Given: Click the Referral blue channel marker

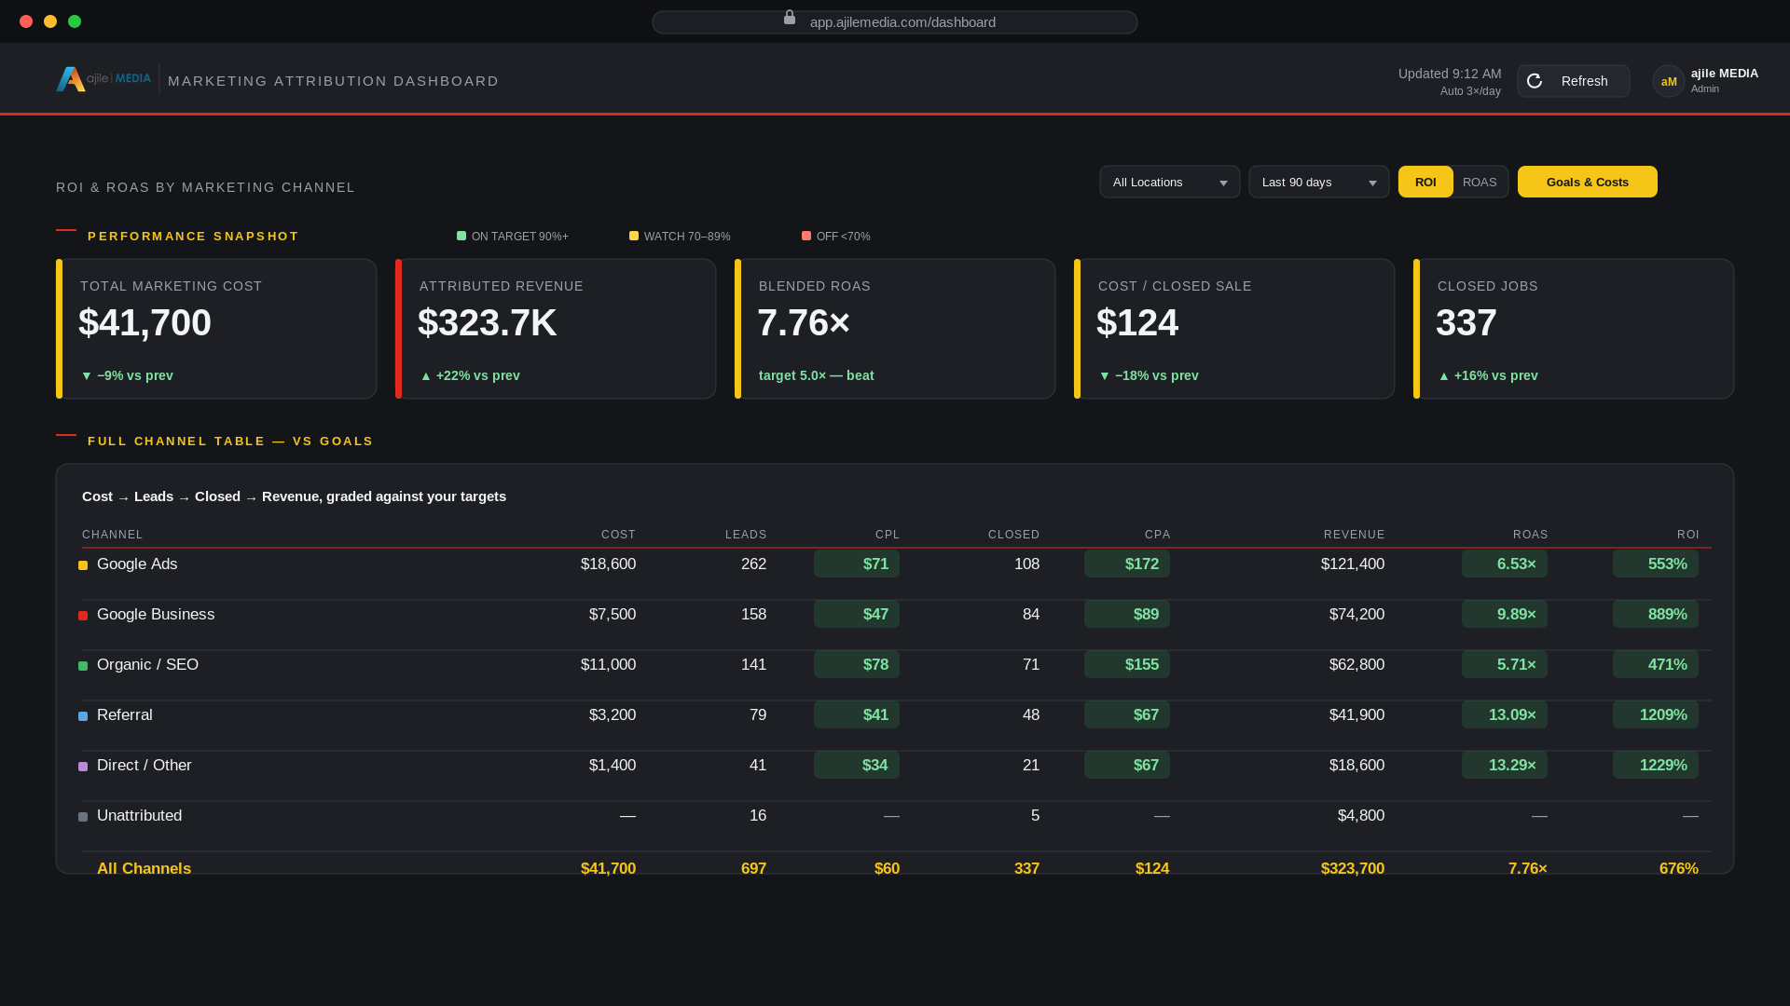Looking at the screenshot, I should (83, 716).
